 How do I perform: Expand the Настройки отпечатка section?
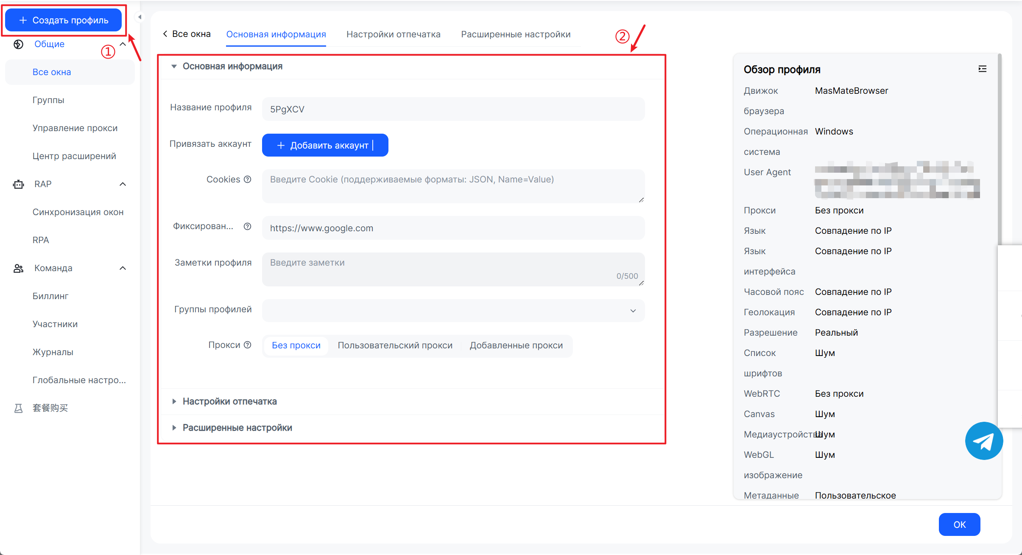pyautogui.click(x=229, y=401)
